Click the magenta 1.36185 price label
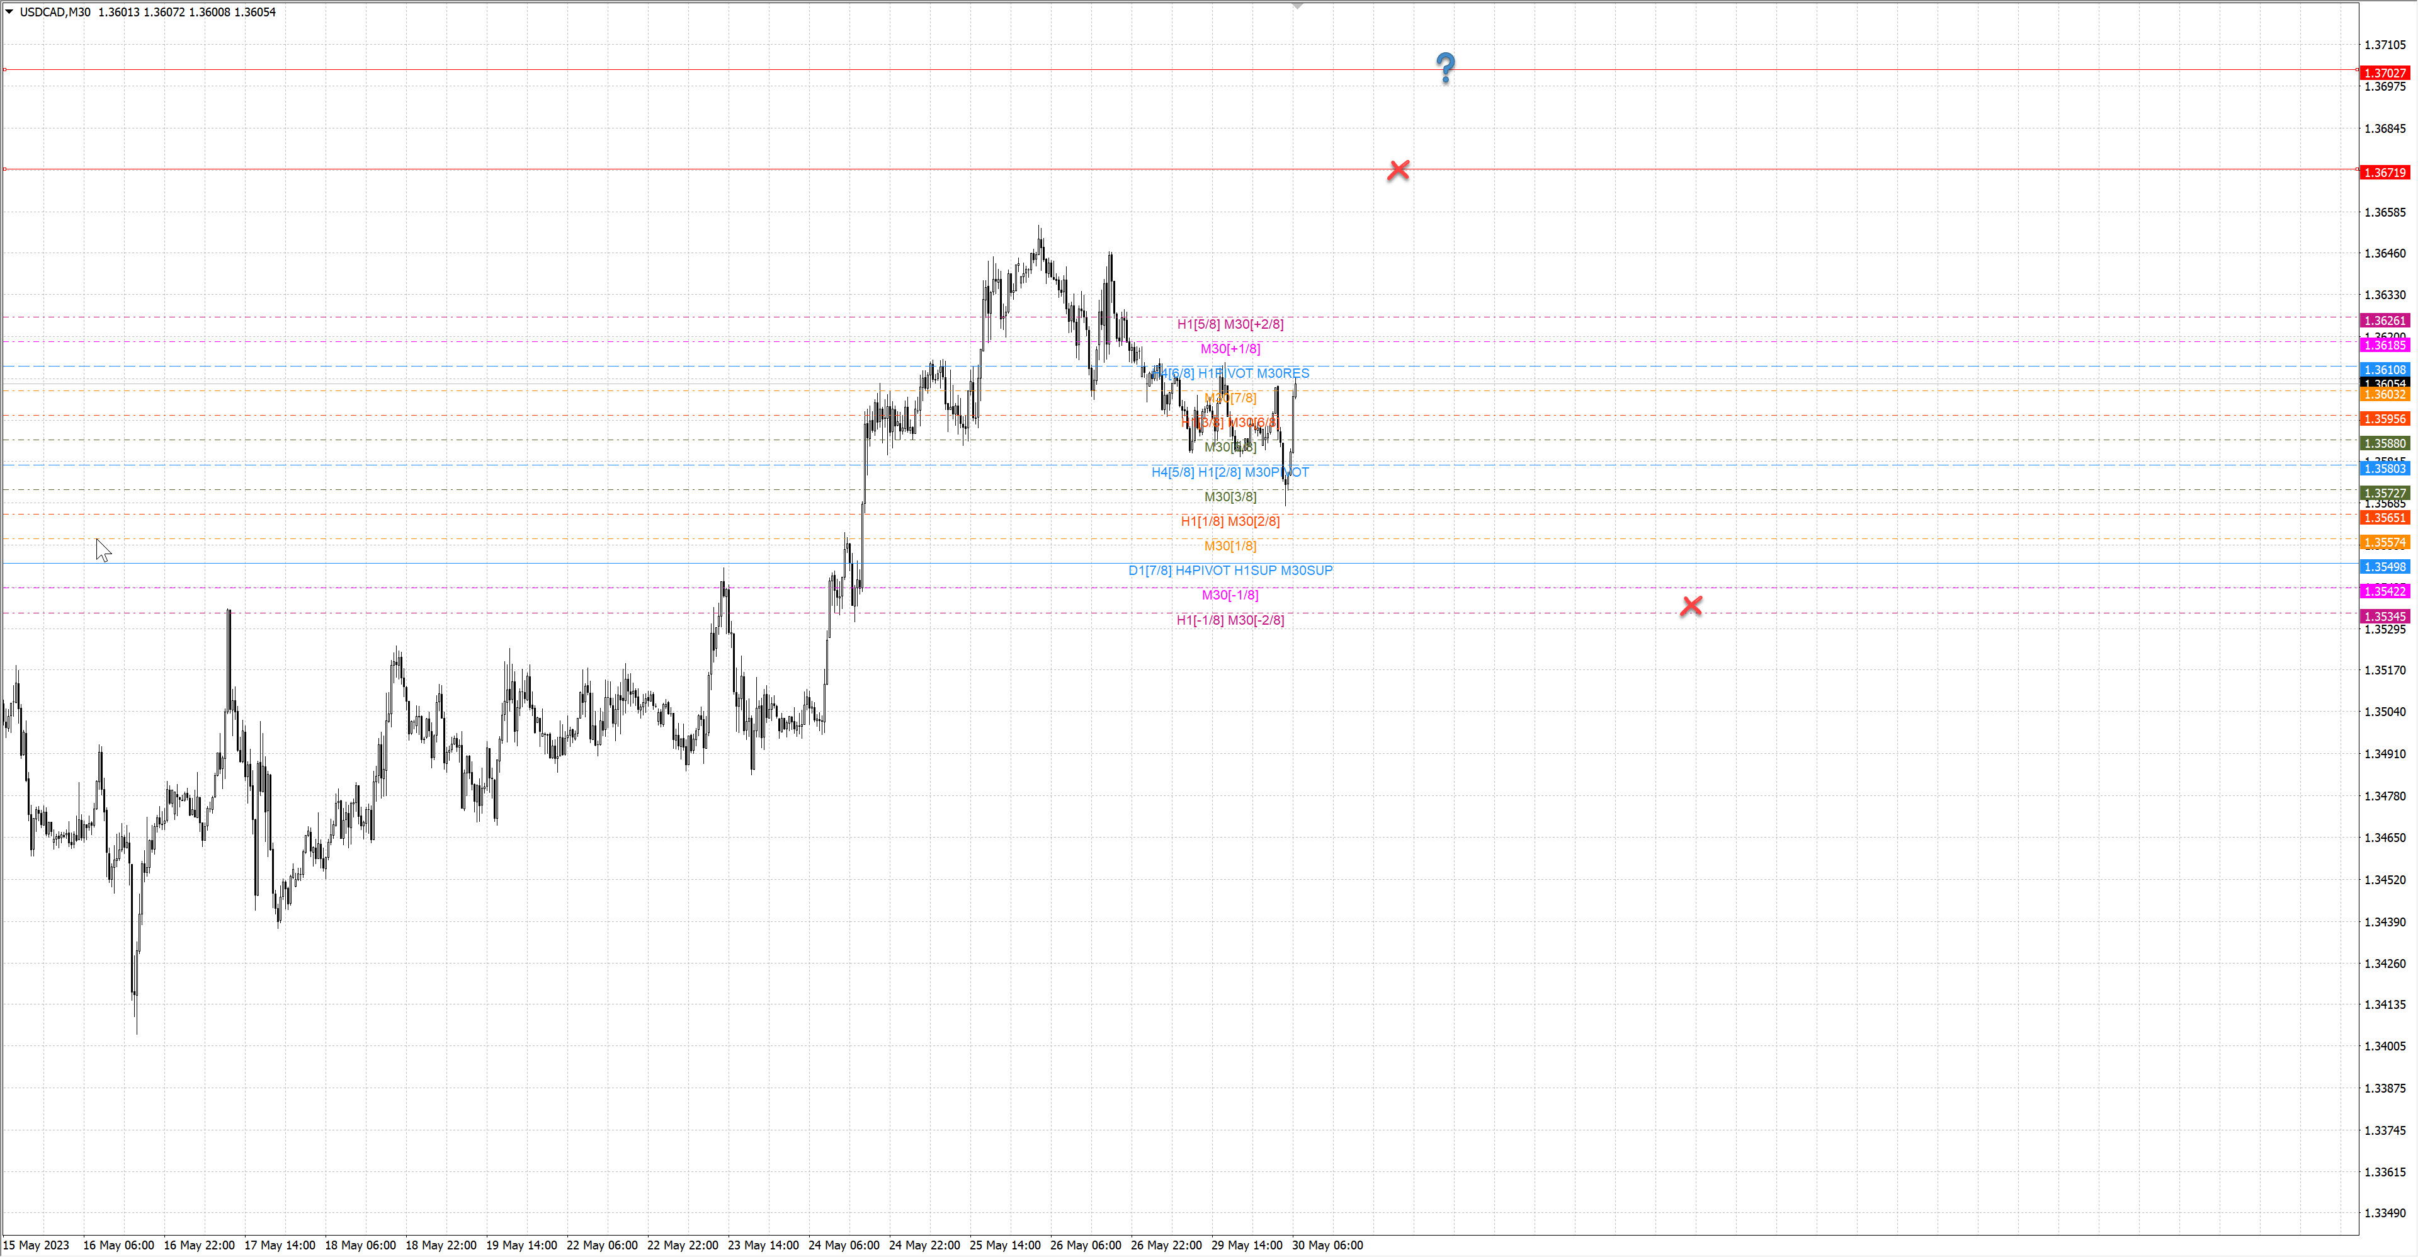Viewport: 2418px width, 1257px height. [x=2384, y=346]
